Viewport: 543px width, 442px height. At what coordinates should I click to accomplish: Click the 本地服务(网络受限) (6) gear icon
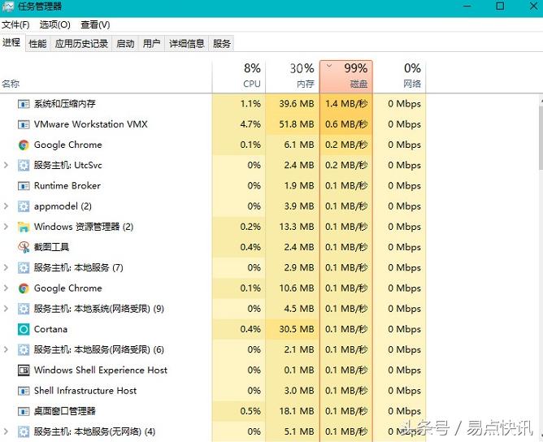(x=24, y=349)
